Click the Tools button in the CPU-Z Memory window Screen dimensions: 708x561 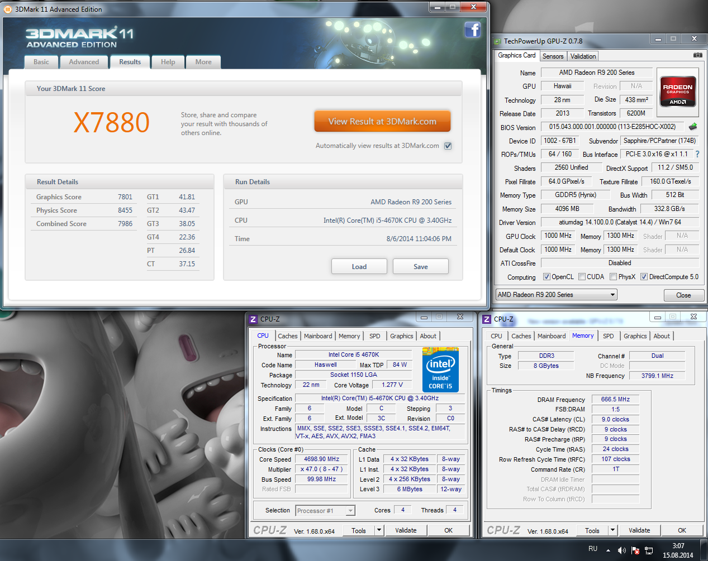592,530
